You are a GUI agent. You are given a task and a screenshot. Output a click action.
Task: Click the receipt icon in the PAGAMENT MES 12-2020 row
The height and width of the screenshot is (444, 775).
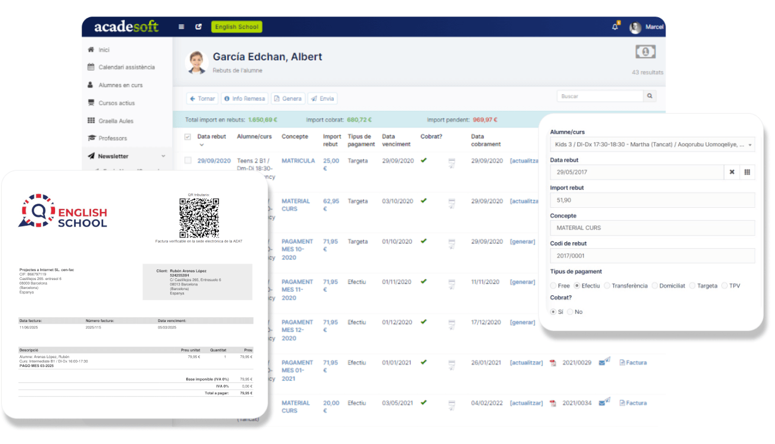[451, 324]
